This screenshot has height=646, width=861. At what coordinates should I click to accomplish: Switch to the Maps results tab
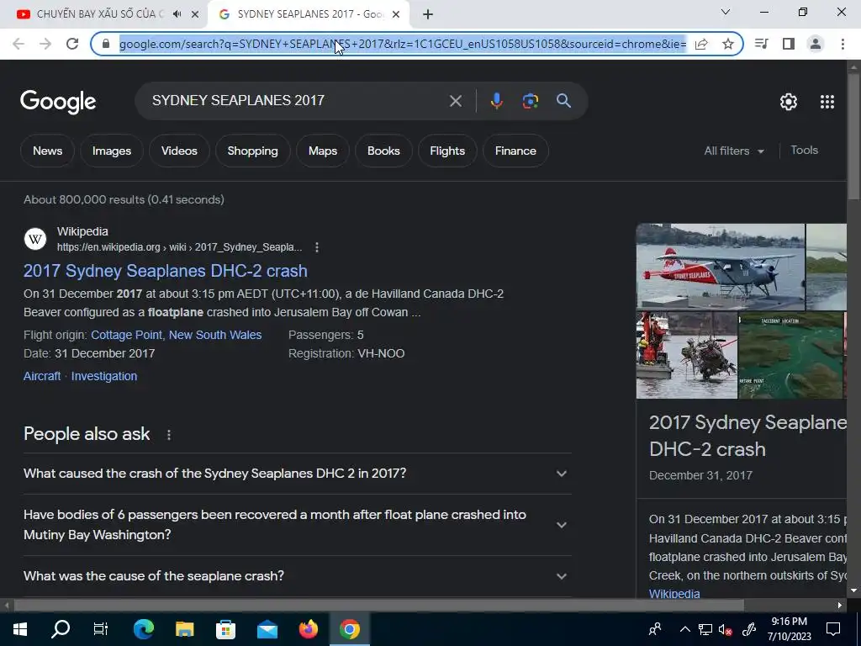click(x=323, y=151)
